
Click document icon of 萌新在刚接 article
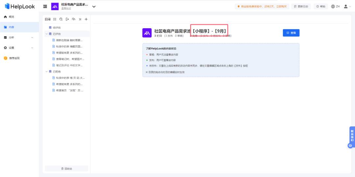pos(54,40)
